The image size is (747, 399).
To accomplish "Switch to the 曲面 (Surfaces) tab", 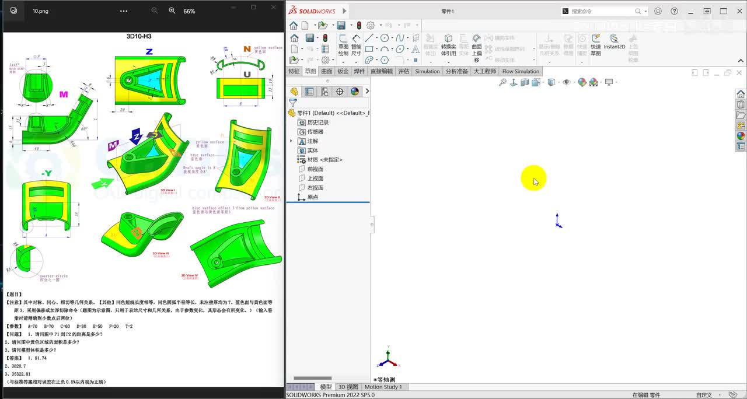I will (327, 71).
